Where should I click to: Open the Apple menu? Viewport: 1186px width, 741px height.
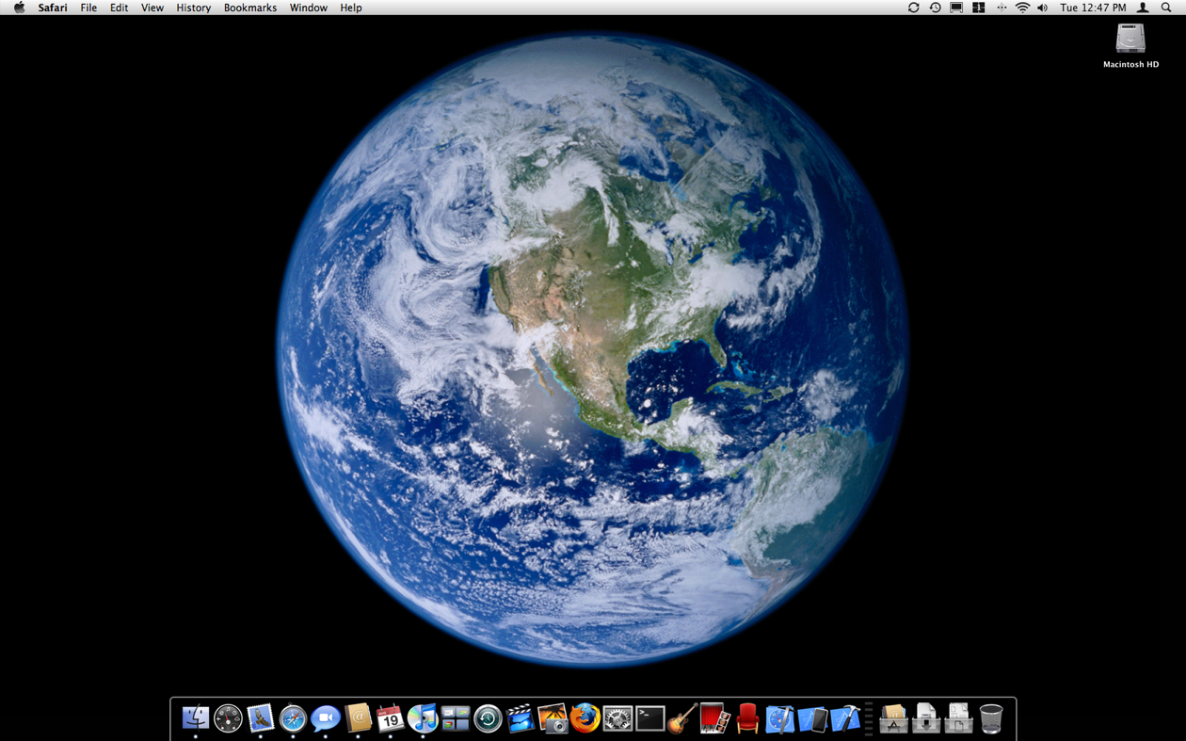(19, 8)
